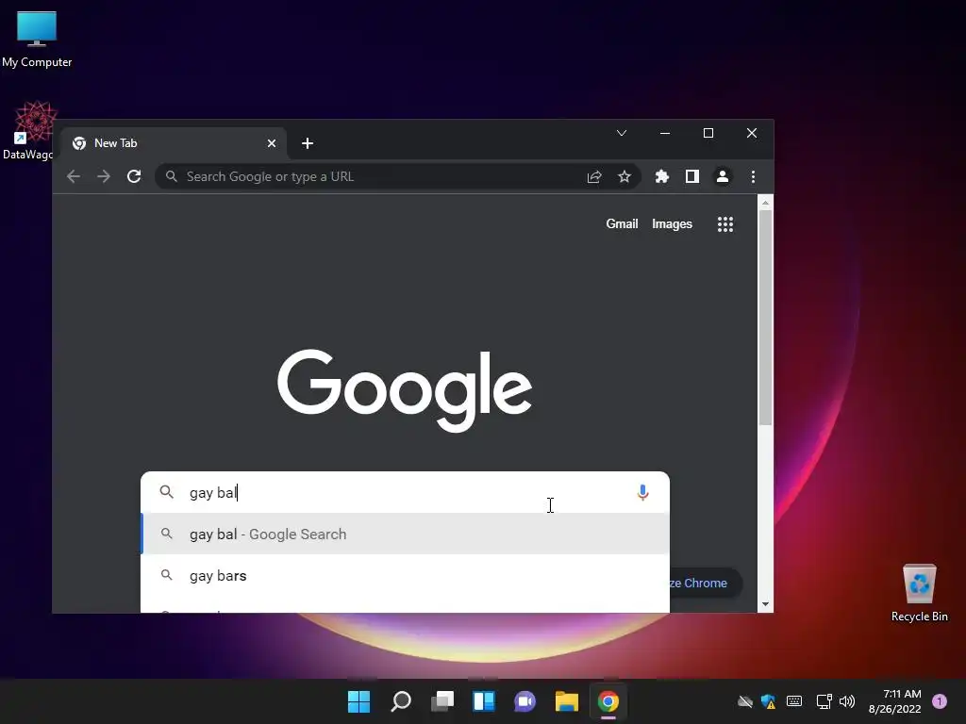Open the Widgets taskbar icon

pyautogui.click(x=484, y=701)
